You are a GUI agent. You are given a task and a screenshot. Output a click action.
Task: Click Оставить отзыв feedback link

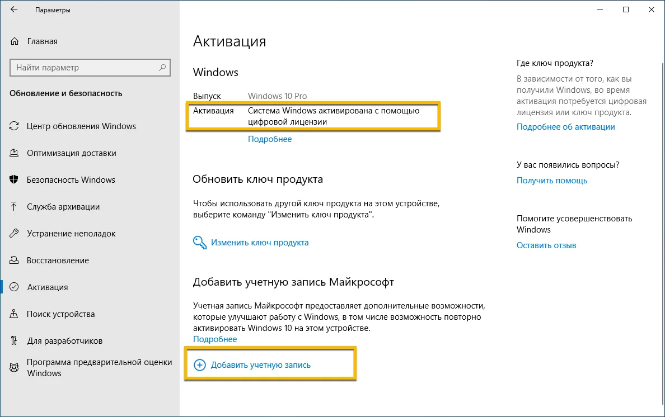click(546, 245)
